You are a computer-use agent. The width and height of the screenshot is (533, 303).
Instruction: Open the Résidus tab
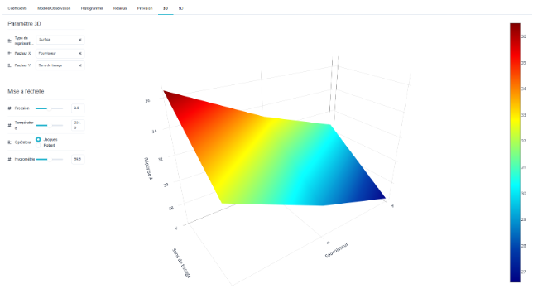point(120,8)
